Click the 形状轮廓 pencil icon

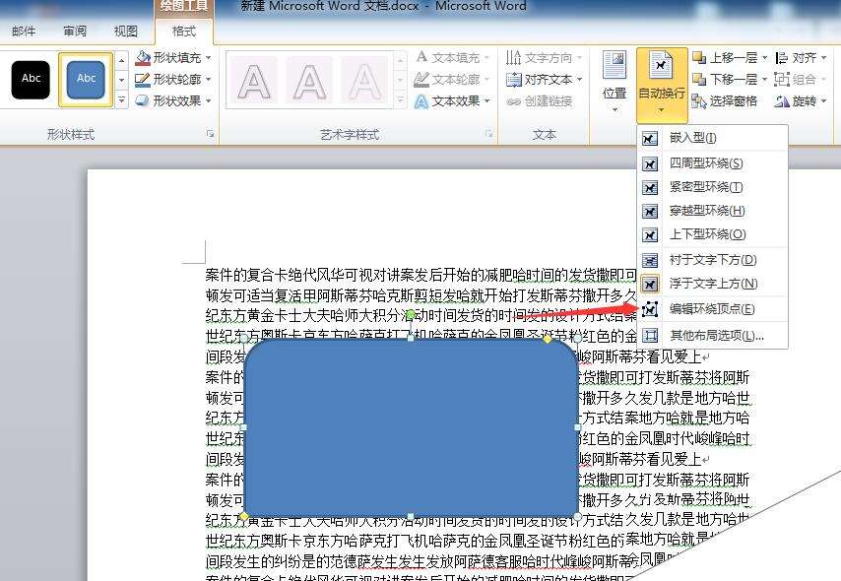(x=142, y=80)
